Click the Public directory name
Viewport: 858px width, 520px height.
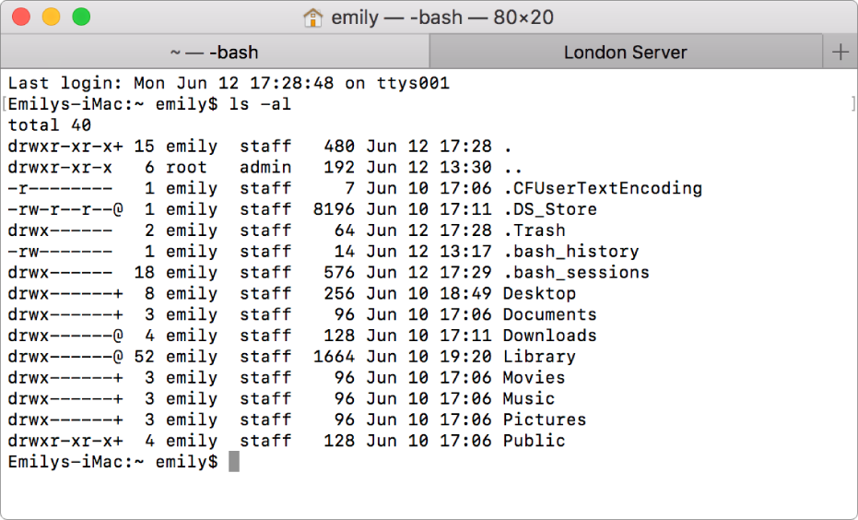(x=534, y=441)
